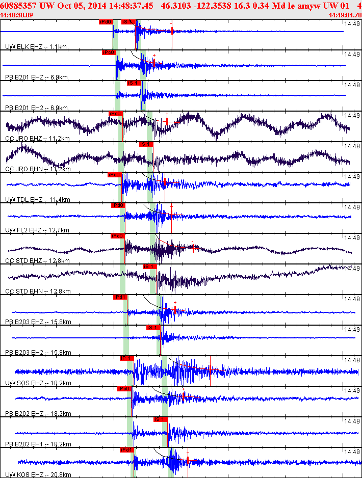Select the iS 1 pick flag on UW ELK EHZ
This screenshot has width=362, height=478.
(128, 22)
